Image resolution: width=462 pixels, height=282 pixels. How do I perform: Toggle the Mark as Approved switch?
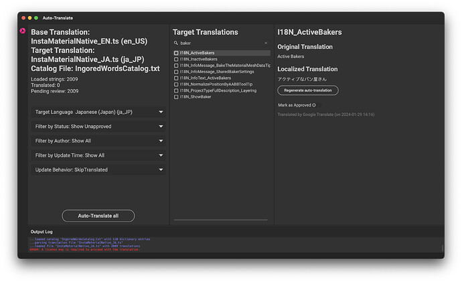pos(313,105)
